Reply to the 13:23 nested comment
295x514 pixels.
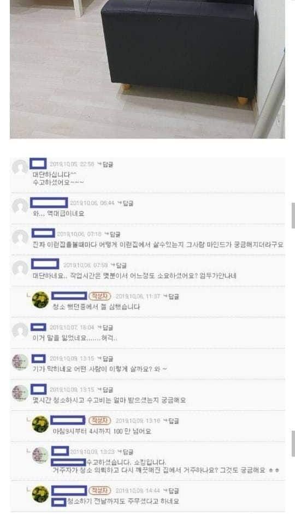pos(126,452)
